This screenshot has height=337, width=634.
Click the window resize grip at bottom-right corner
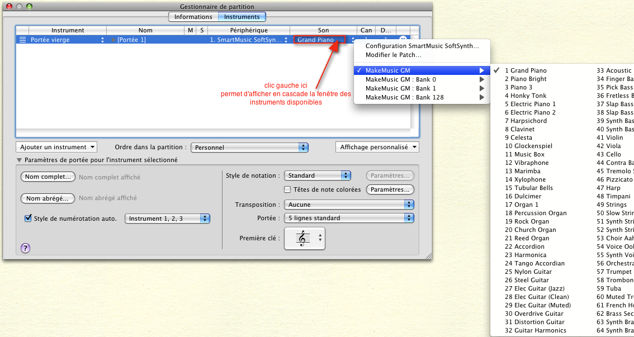click(429, 255)
